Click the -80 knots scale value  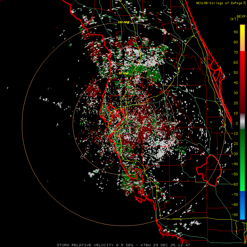point(235,205)
